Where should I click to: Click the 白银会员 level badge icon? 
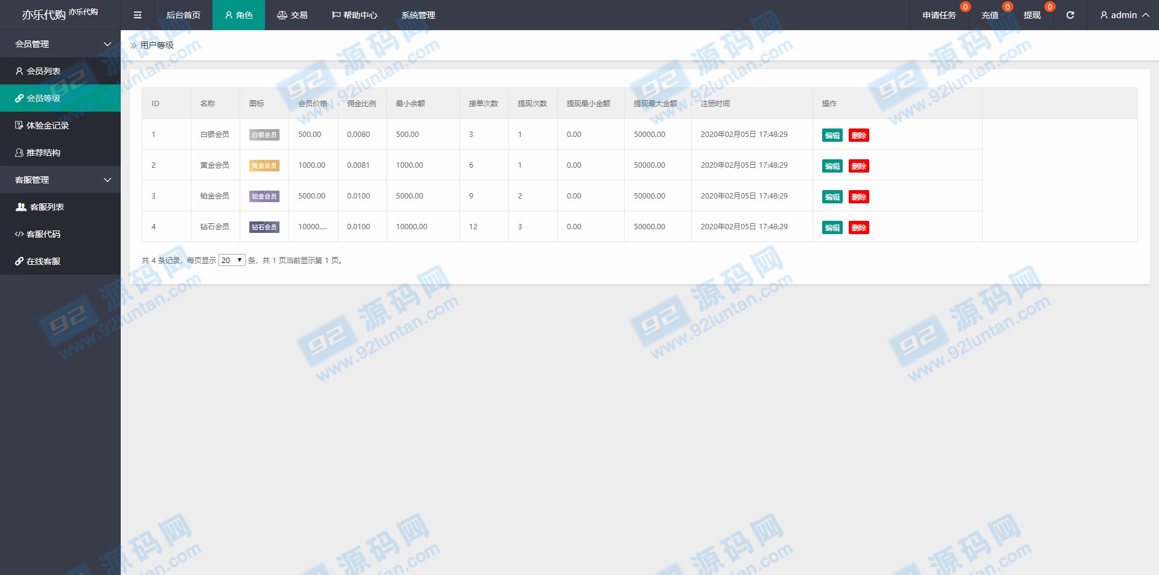pos(264,135)
